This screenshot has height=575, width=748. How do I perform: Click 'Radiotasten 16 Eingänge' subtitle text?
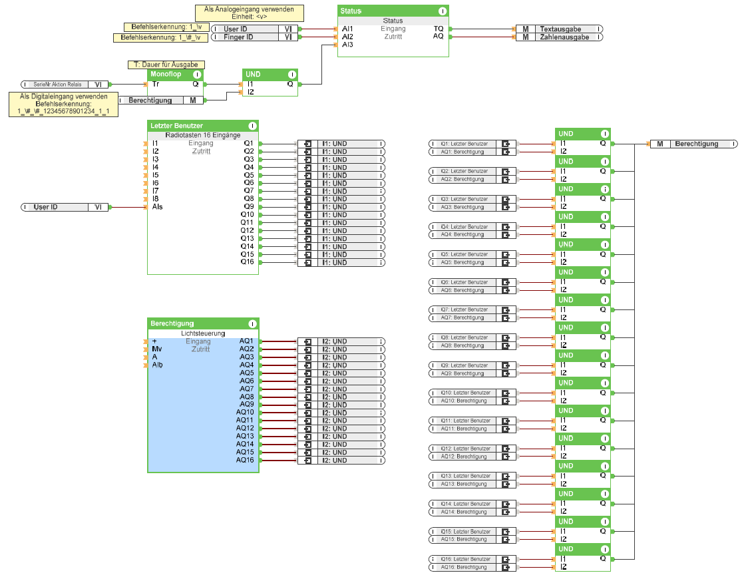203,136
